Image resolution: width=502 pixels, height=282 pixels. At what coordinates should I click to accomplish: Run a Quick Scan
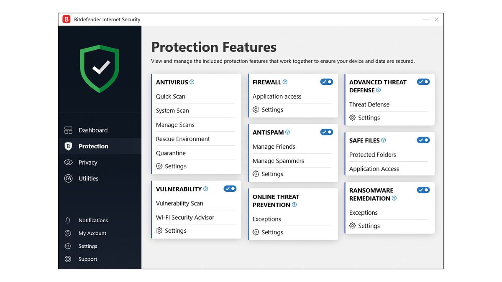pos(171,96)
